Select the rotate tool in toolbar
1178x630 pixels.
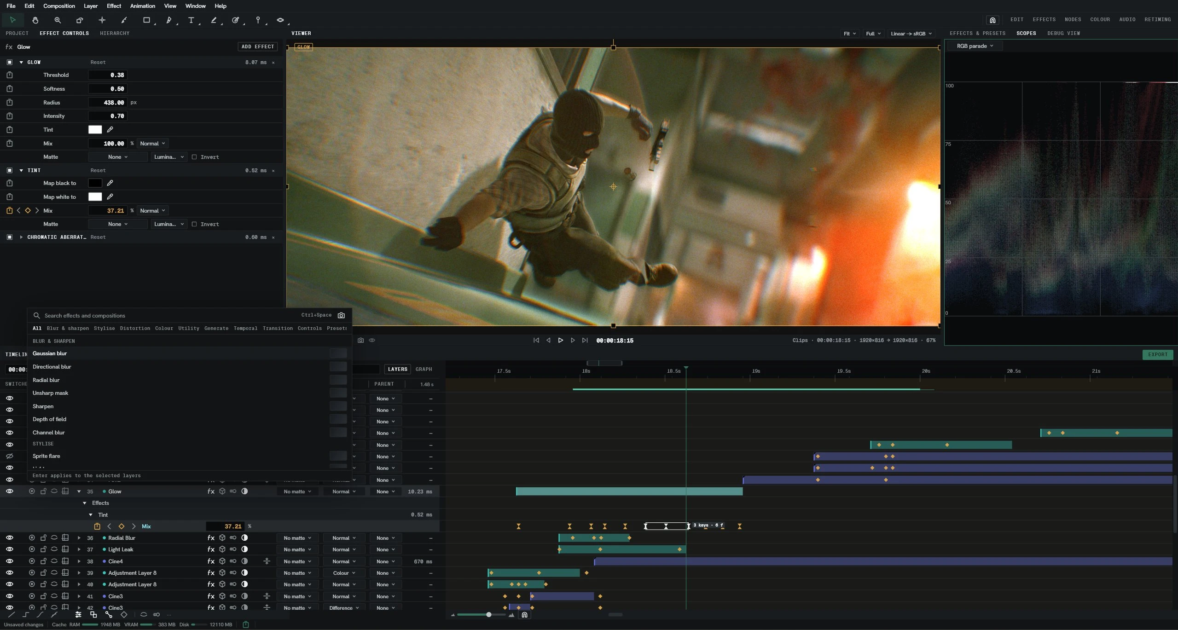coord(80,20)
